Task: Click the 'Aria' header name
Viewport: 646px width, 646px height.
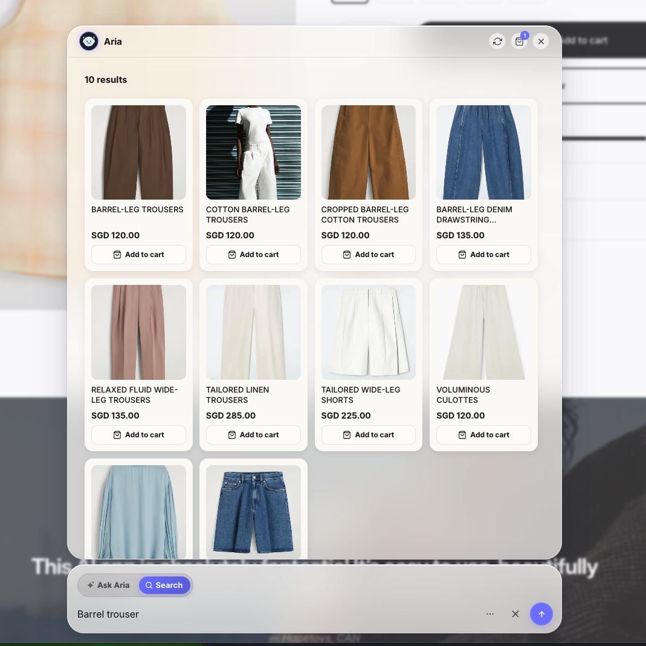Action: pos(113,42)
